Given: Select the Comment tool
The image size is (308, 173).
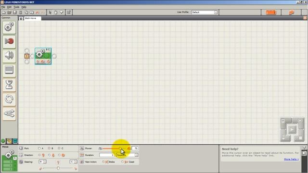Looking at the screenshot, I should pos(62,12).
